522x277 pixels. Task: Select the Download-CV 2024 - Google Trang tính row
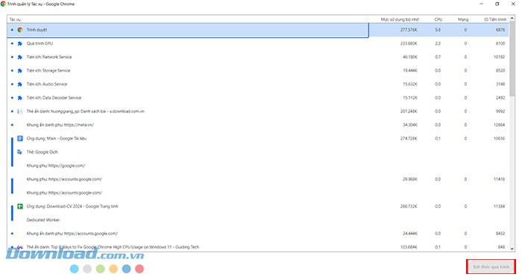[258, 206]
